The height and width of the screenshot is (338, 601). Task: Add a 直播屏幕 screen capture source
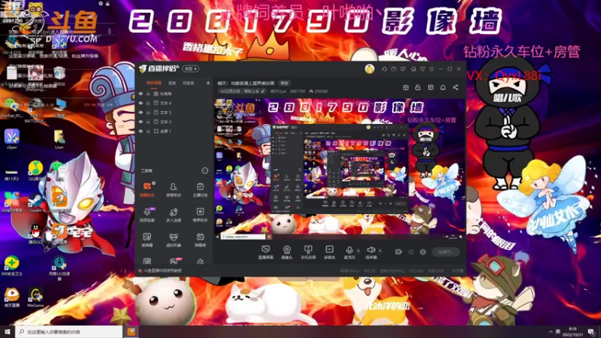(266, 252)
